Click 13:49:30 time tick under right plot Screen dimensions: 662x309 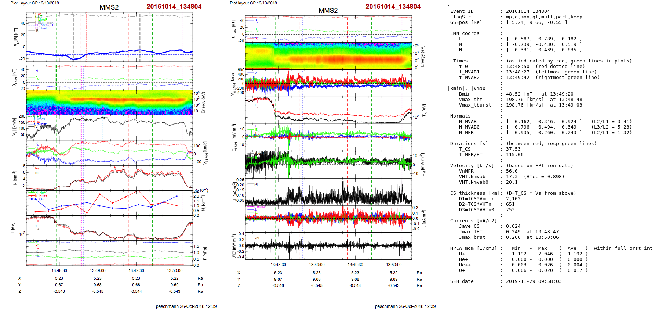(355, 265)
